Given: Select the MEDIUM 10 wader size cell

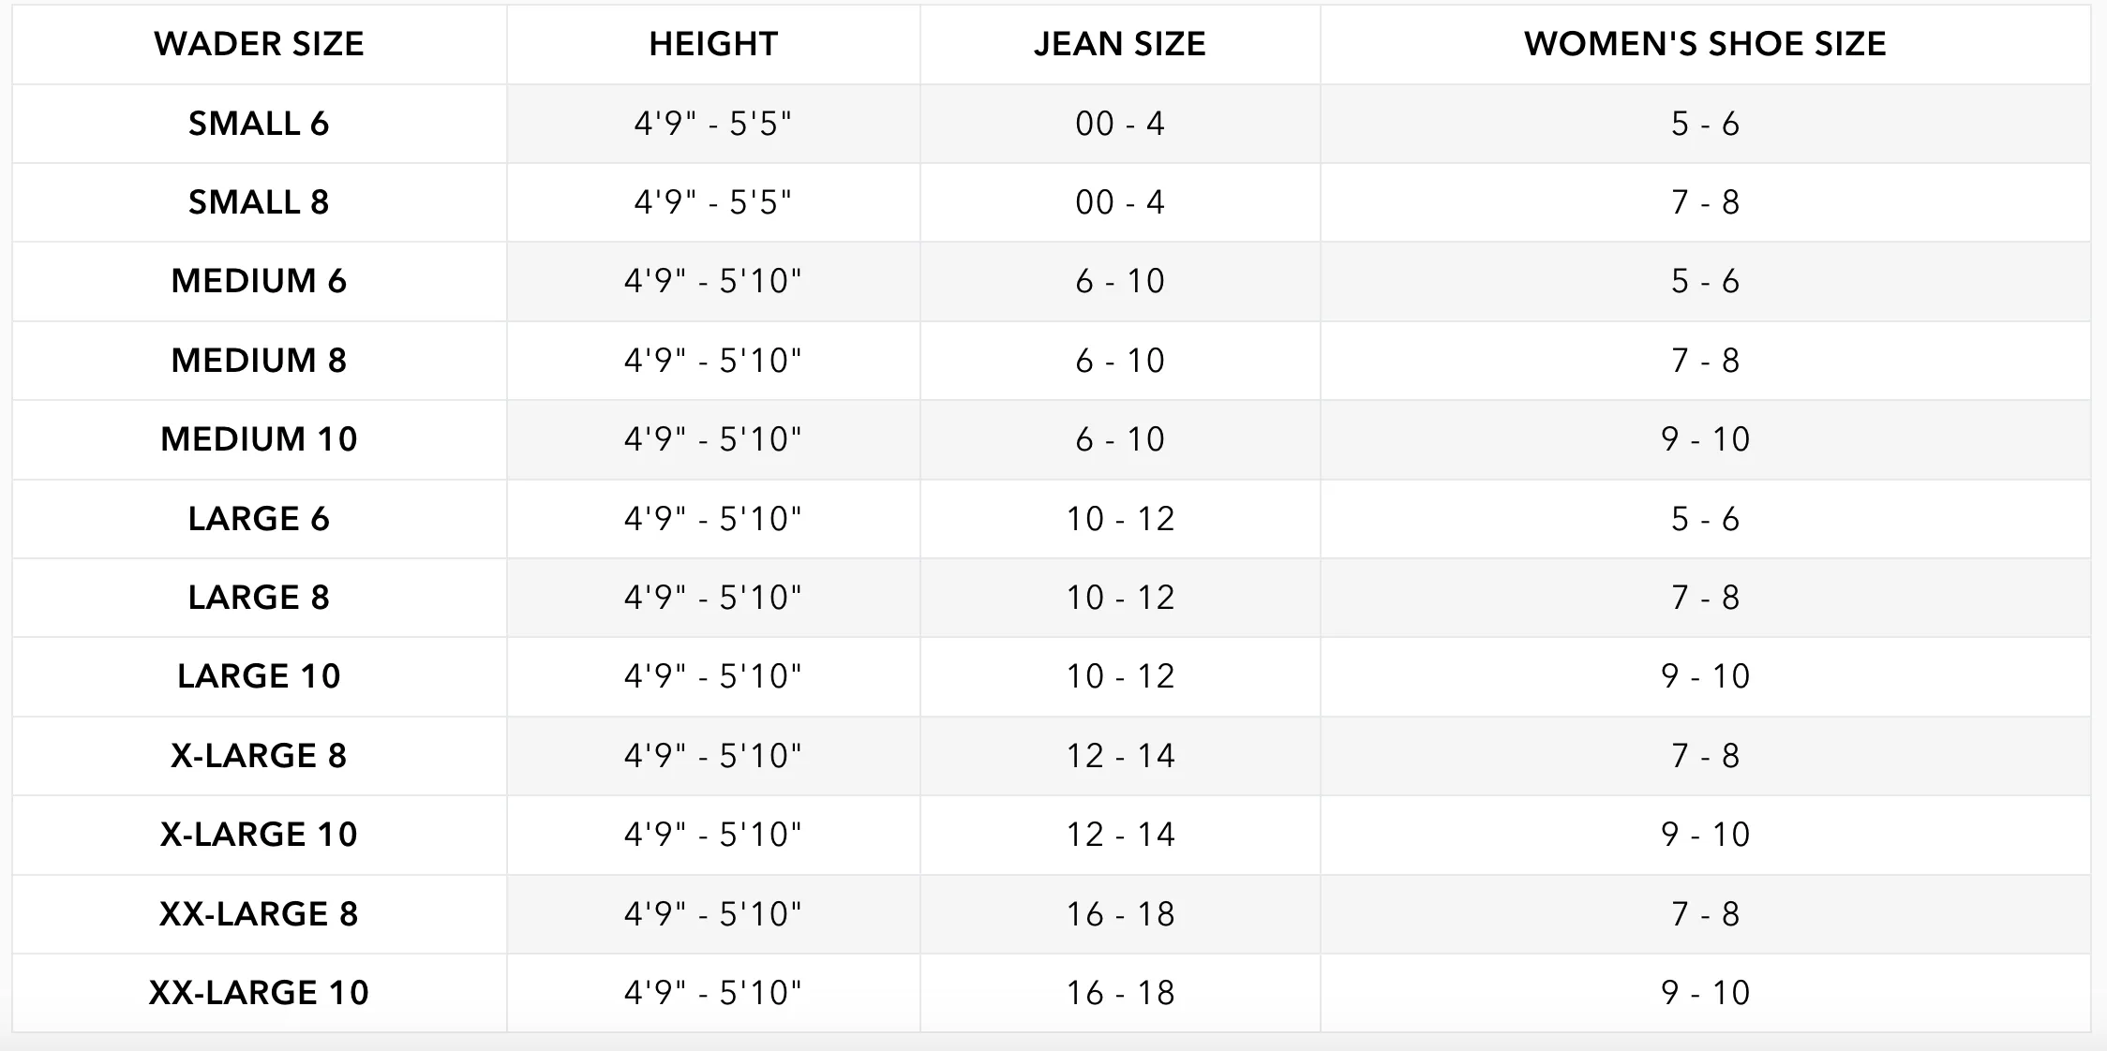Looking at the screenshot, I should (x=259, y=439).
